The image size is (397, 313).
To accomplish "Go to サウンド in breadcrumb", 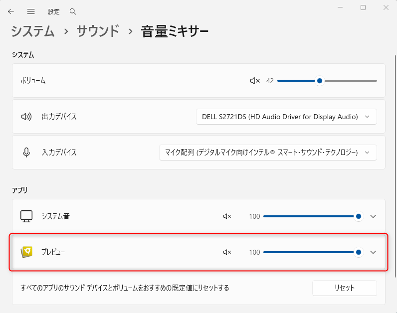I will pyautogui.click(x=98, y=31).
